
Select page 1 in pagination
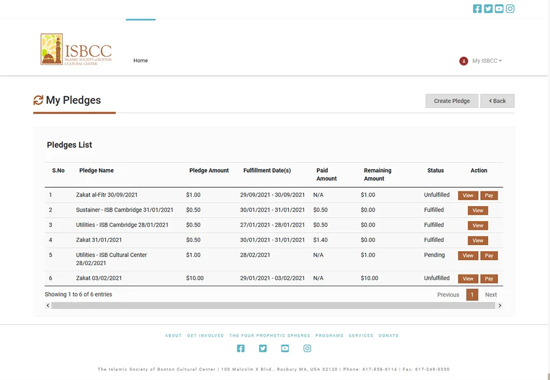click(x=472, y=294)
